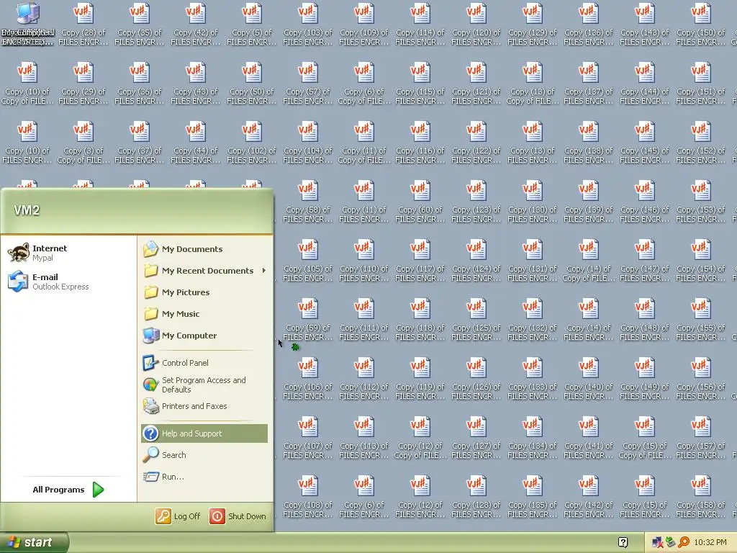This screenshot has width=737, height=553.
Task: Open Mypal Internet browser from Start menu
Action: 37,253
